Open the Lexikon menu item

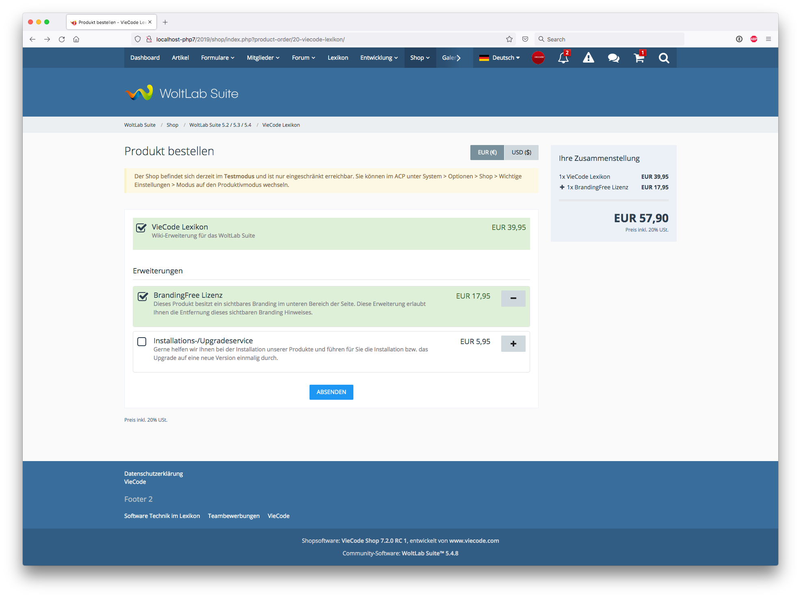tap(338, 58)
